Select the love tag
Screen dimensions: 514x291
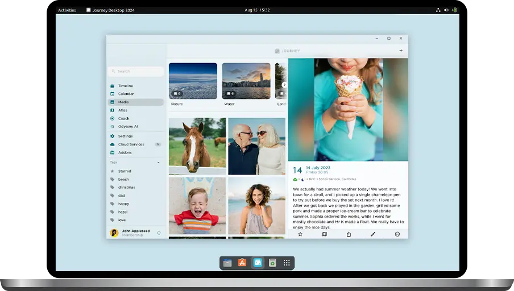pyautogui.click(x=136, y=220)
